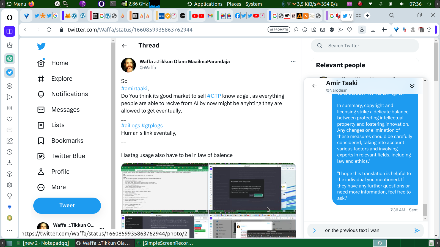Click the AI PROMPTS button
This screenshot has height=247, width=440.
click(x=279, y=30)
